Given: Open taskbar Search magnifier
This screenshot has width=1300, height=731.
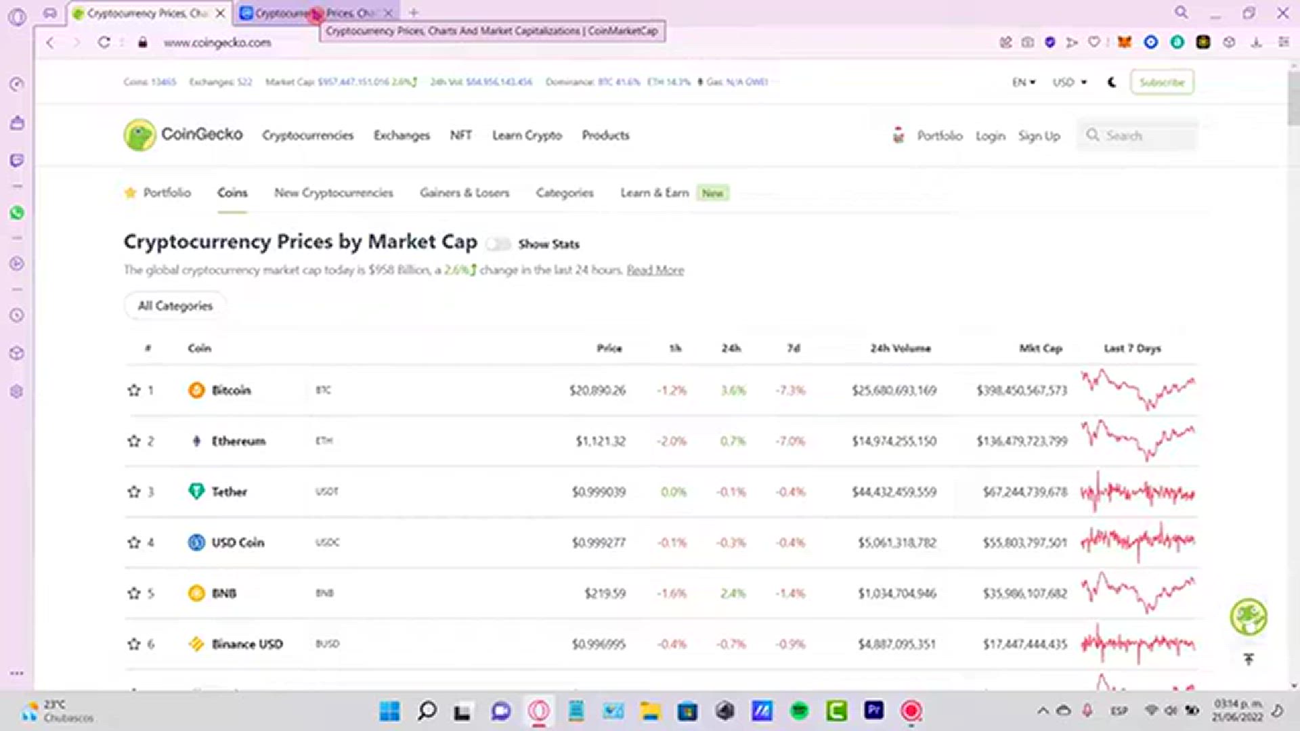Looking at the screenshot, I should click(x=427, y=711).
